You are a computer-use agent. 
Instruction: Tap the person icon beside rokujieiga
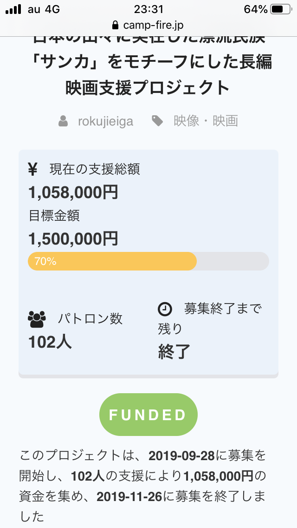point(63,121)
